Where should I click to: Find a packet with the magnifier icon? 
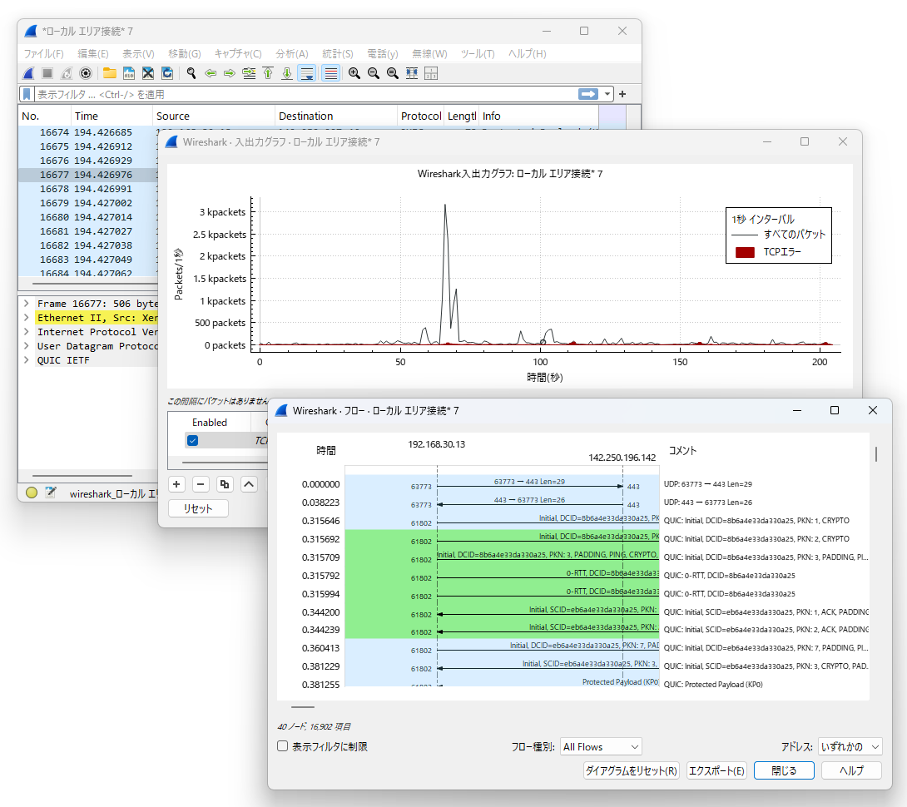coord(191,73)
